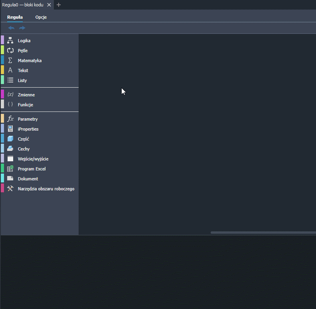Screen dimensions: 316x309
Task: Open the Tekst category icon
Action: click(x=10, y=70)
